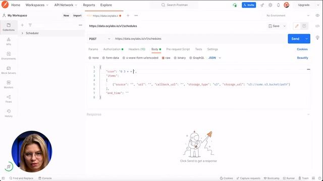Open the Send button dropdown arrow

[306, 39]
